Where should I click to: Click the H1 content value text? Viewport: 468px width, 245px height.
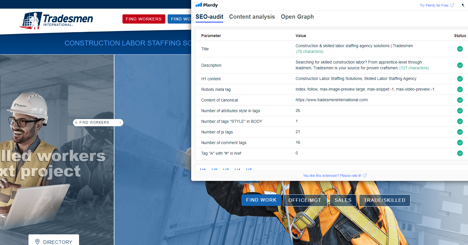click(356, 79)
